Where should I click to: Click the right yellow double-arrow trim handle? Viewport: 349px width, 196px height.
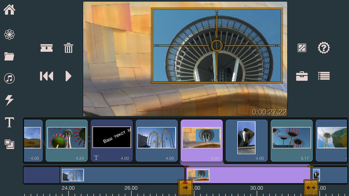(x=311, y=187)
